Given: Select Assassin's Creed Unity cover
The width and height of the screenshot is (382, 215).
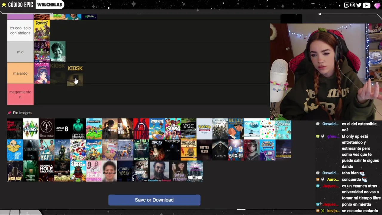Looking at the screenshot, I should pos(220,129).
